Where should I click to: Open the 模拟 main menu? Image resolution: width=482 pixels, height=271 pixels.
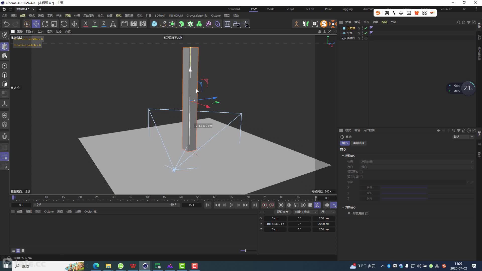[x=119, y=16]
